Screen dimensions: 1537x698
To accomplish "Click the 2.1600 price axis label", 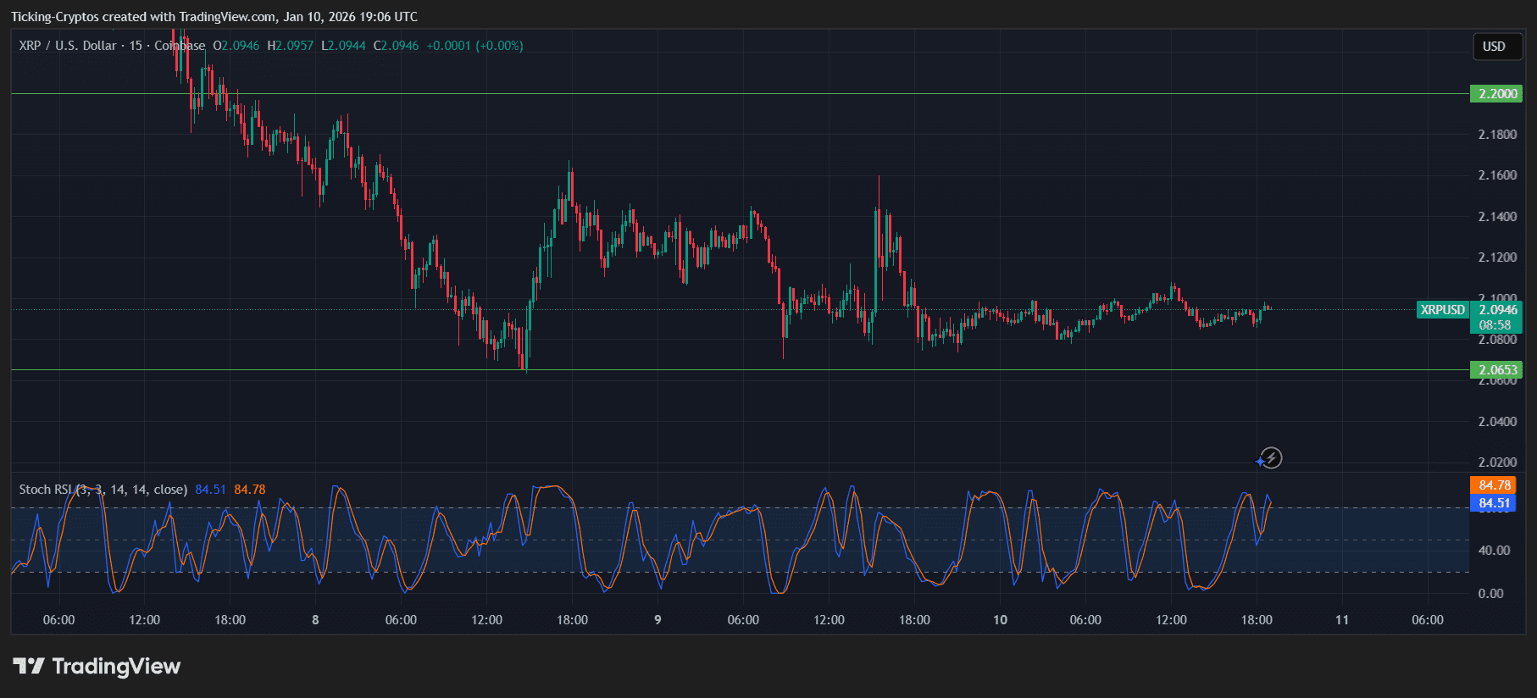I will (1496, 175).
